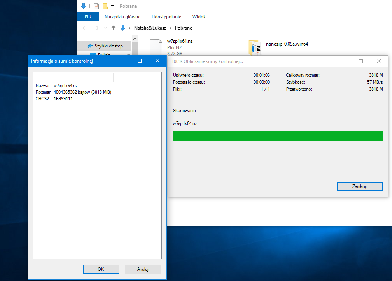Switch to the Widok ribbon tab
Image resolution: width=392 pixels, height=281 pixels.
tap(199, 17)
